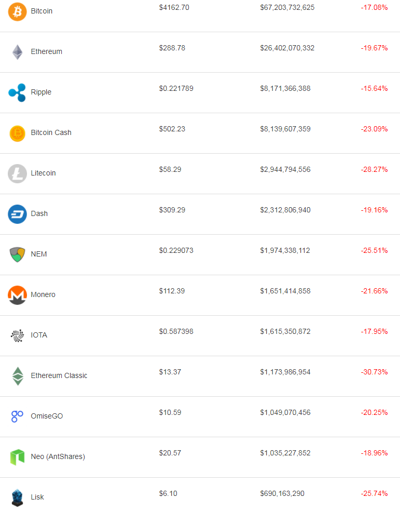Click the blue Ripple logo icon

[17, 92]
